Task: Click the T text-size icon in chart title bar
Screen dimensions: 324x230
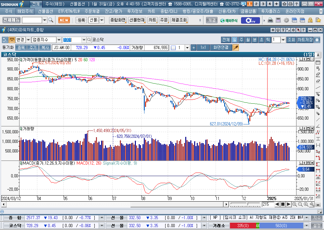Action: pyautogui.click(x=283, y=30)
